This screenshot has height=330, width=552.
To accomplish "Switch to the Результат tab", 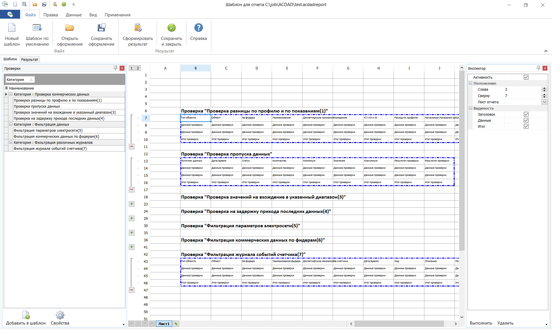I will [x=30, y=59].
